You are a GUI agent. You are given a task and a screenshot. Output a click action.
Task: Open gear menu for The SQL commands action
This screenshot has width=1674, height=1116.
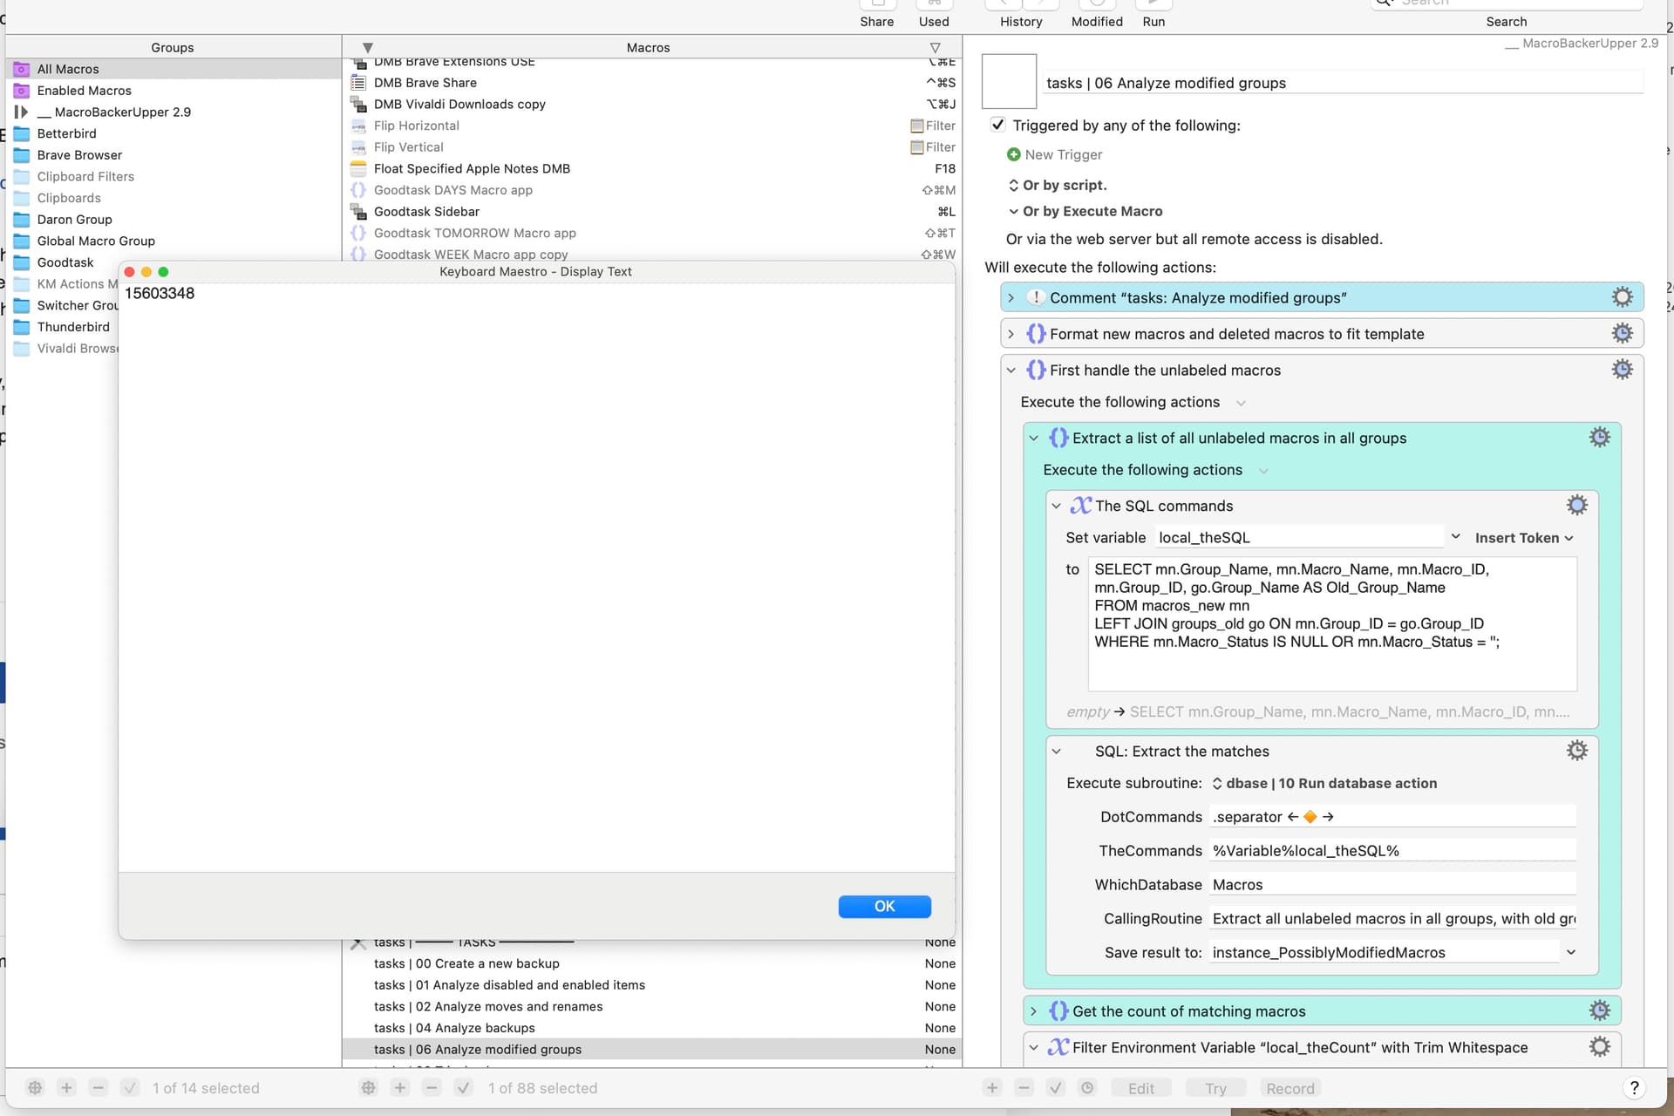pos(1576,505)
